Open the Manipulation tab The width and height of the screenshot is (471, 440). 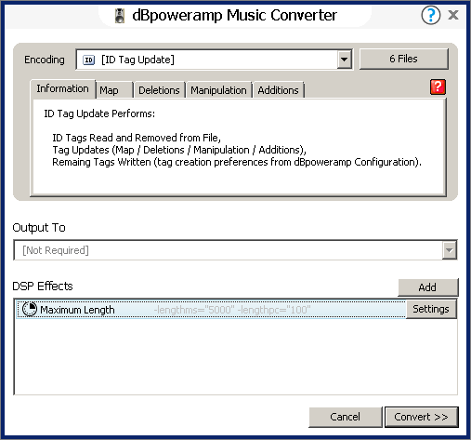(x=218, y=90)
